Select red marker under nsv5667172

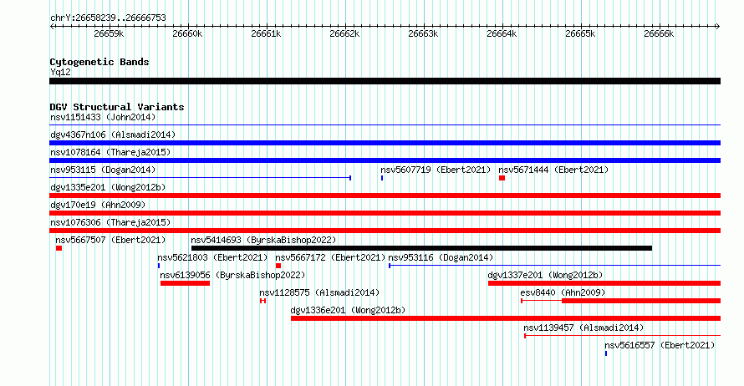(x=278, y=266)
